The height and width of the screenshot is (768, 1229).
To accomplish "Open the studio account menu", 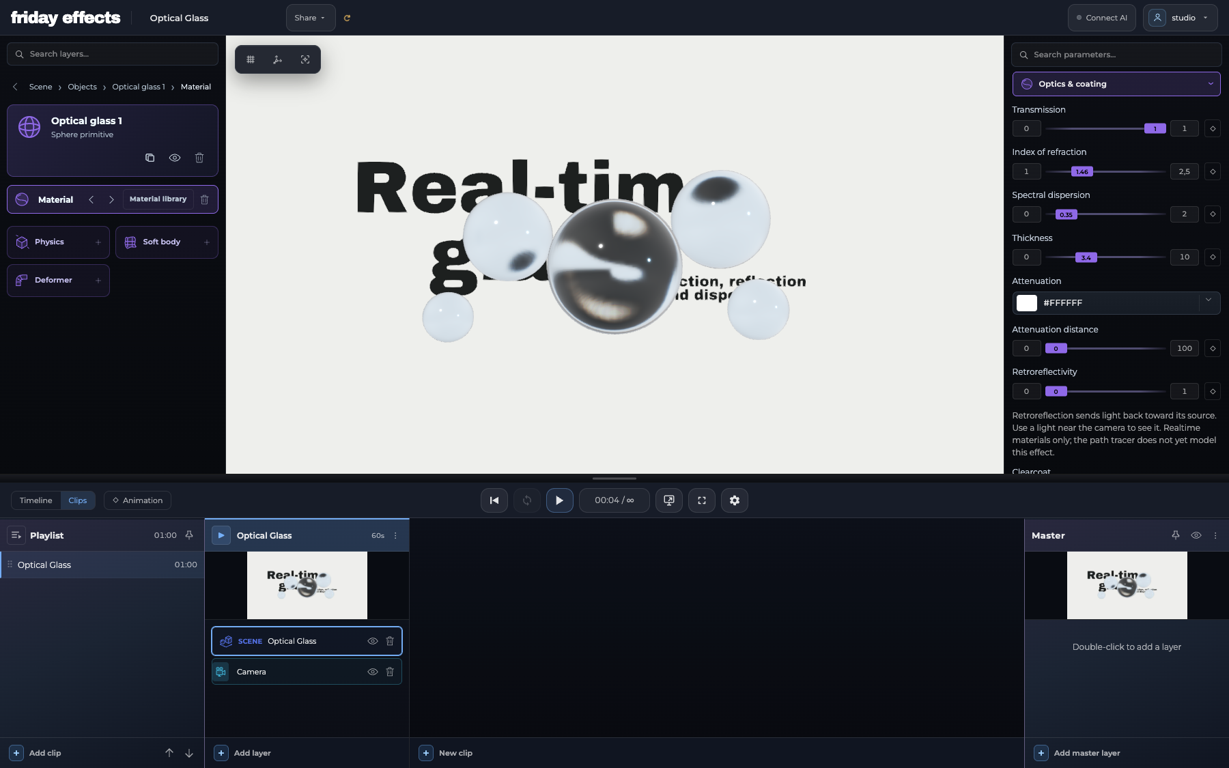I will click(x=1180, y=18).
